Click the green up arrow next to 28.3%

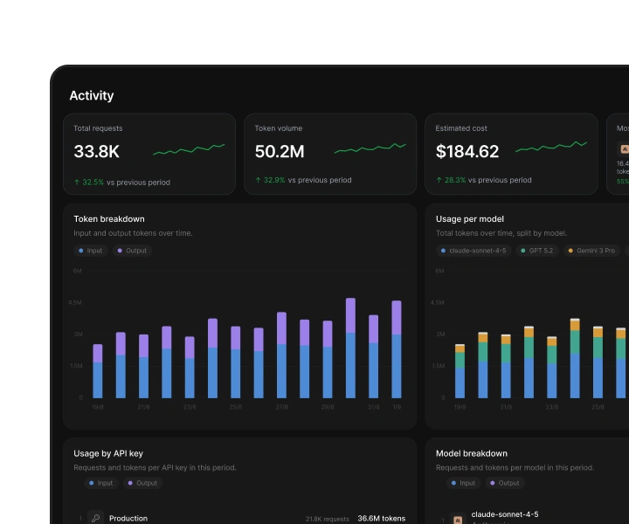pos(439,180)
